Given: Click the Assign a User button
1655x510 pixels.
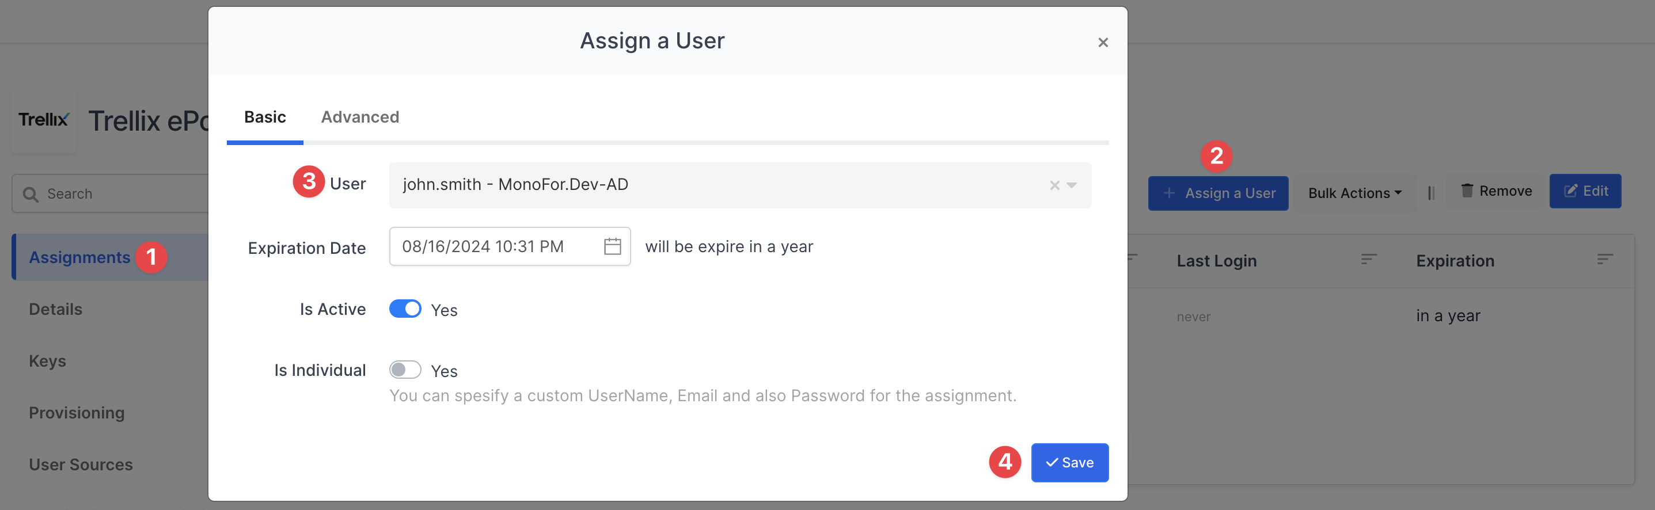Looking at the screenshot, I should (x=1218, y=193).
